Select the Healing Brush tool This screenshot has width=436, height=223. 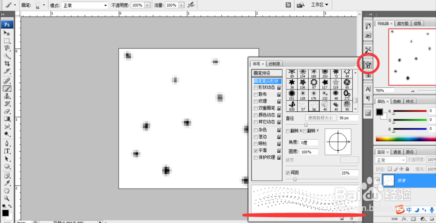coord(7,81)
